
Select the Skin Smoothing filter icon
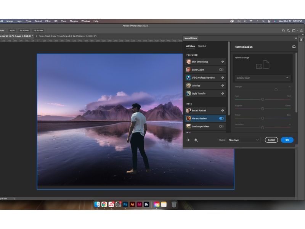188,61
